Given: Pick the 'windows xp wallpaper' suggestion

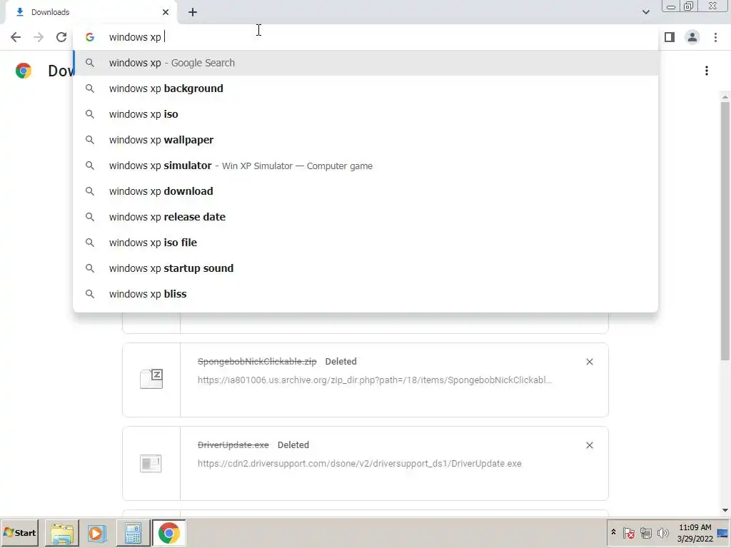Looking at the screenshot, I should click(x=365, y=140).
